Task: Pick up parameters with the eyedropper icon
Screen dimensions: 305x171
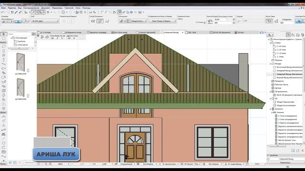Action: (16, 12)
